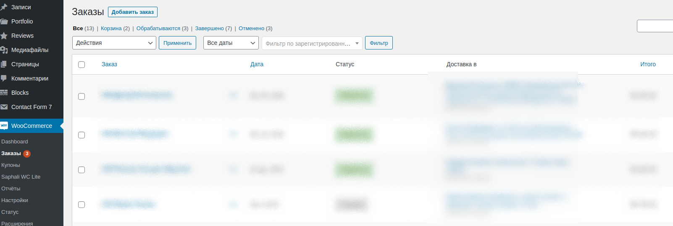Click the Медиафайлы media icon
The height and width of the screenshot is (226, 673).
(4, 50)
